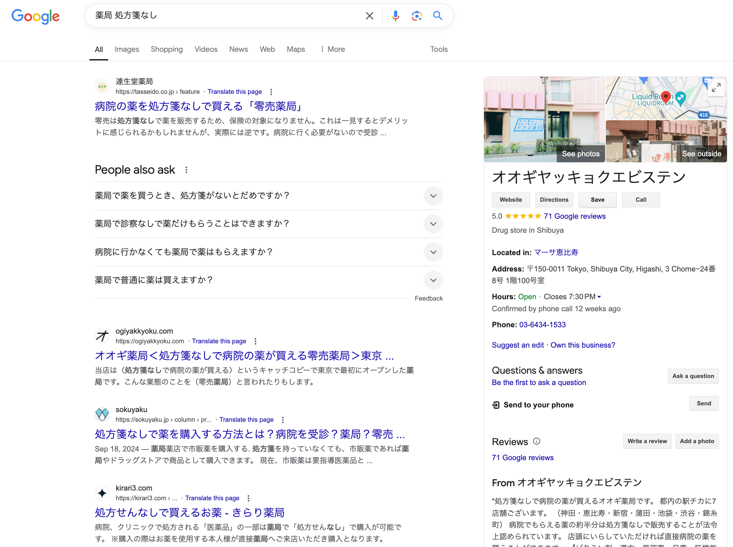
Task: Start voice search with microphone icon
Action: point(395,16)
